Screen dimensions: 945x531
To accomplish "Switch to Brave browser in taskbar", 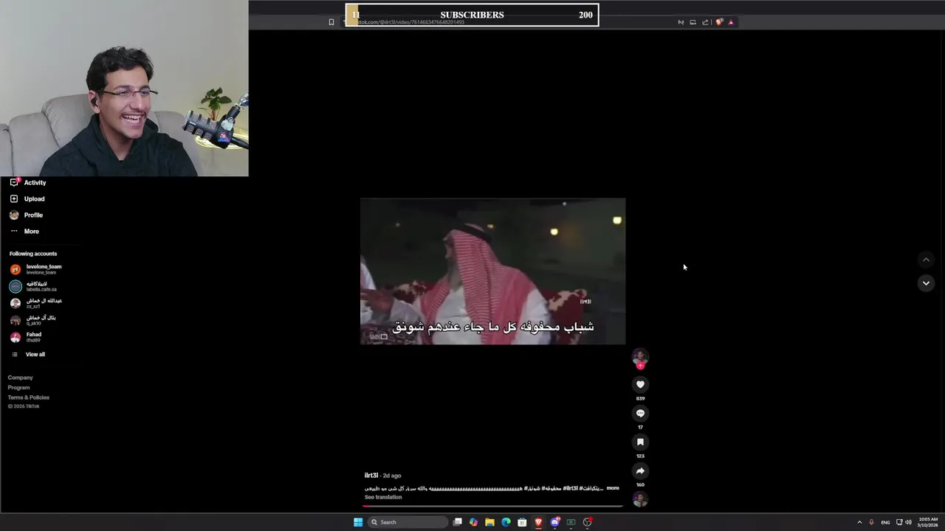I will click(x=538, y=522).
